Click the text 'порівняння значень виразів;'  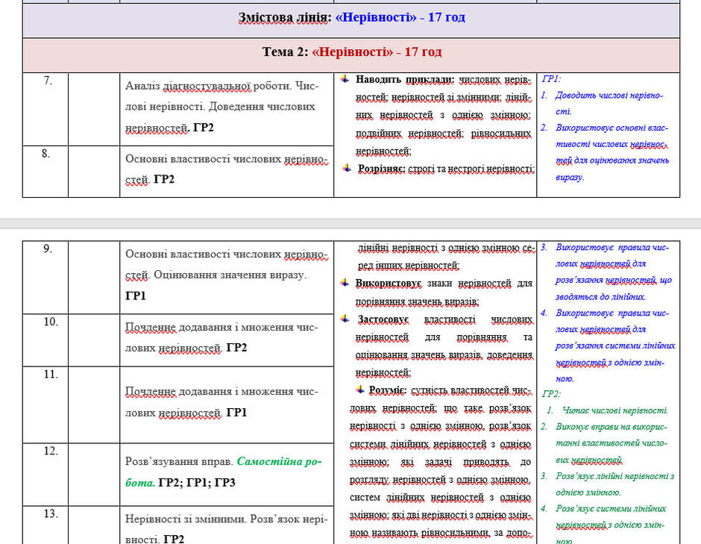click(417, 301)
